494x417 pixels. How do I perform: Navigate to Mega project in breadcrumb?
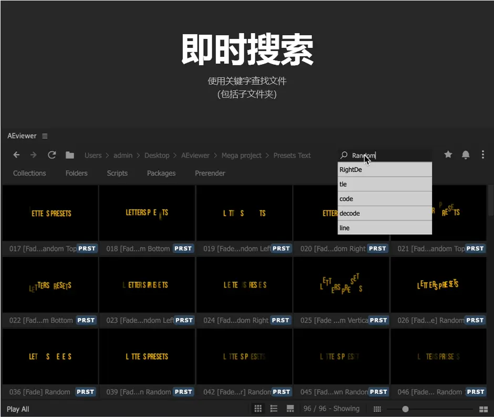(x=241, y=155)
